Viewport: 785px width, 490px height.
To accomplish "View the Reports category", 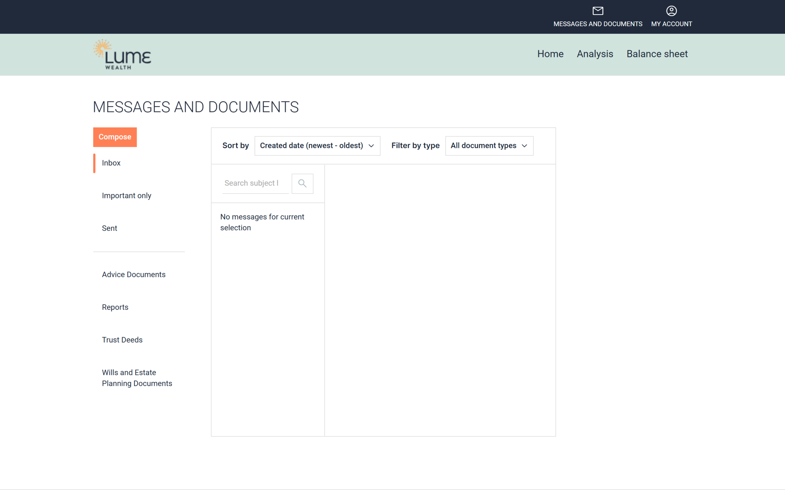I will (x=115, y=307).
